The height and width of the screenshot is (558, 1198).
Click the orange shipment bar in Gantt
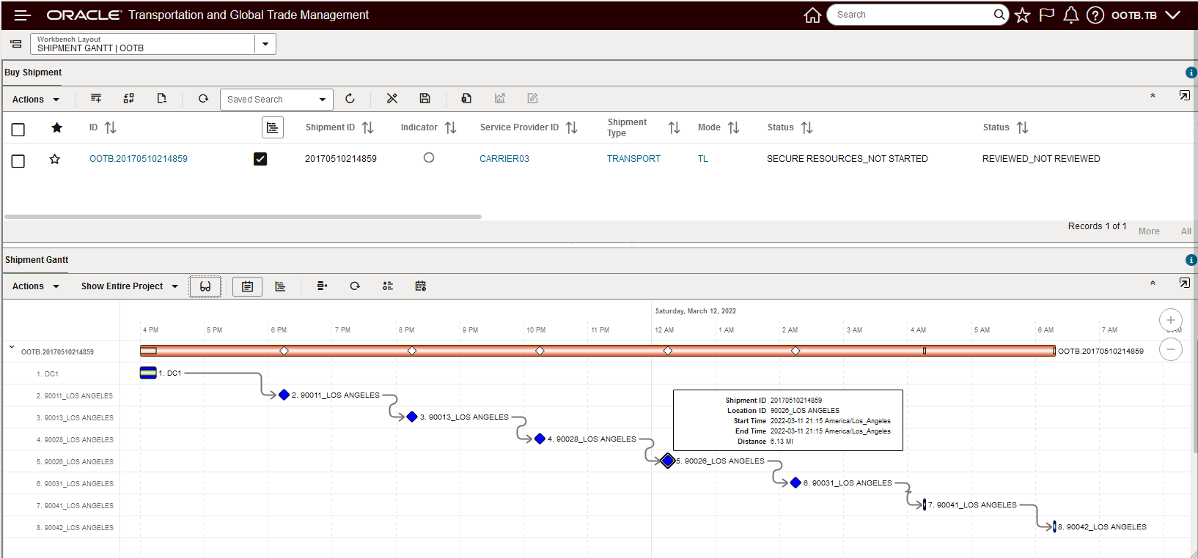[x=598, y=351]
